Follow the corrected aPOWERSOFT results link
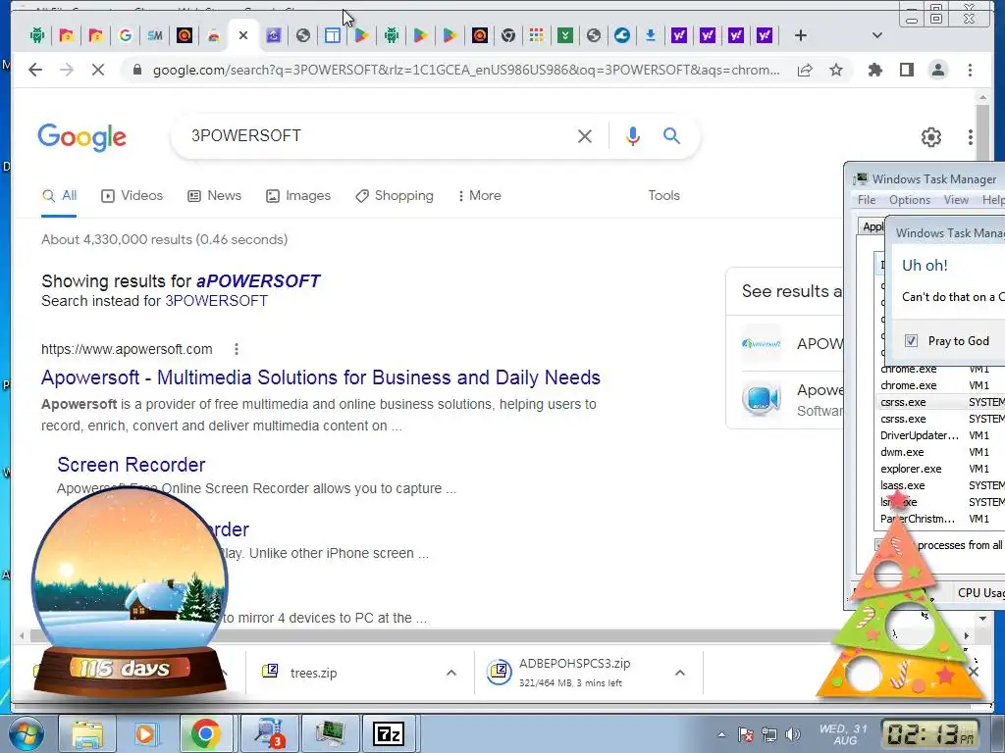Image resolution: width=1005 pixels, height=753 pixels. 258,281
